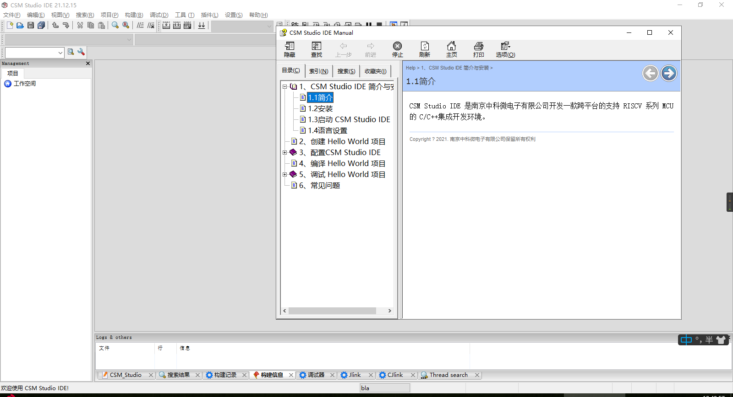Viewport: 733px width, 397px height.
Task: Open the 调试(D) menu
Action: pos(159,15)
